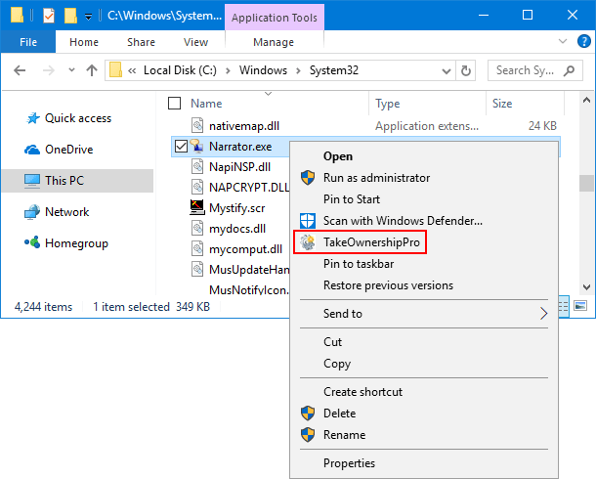The width and height of the screenshot is (596, 479).
Task: Click the Search System32 box
Action: (x=526, y=70)
